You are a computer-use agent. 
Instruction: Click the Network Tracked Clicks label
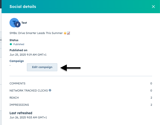[x=29, y=90]
